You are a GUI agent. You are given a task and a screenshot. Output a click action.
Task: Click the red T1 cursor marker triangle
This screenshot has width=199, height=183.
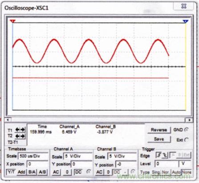[13, 21]
